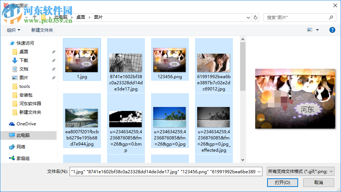Click the view mode icon
The width and height of the screenshot is (341, 192).
pos(310,30)
